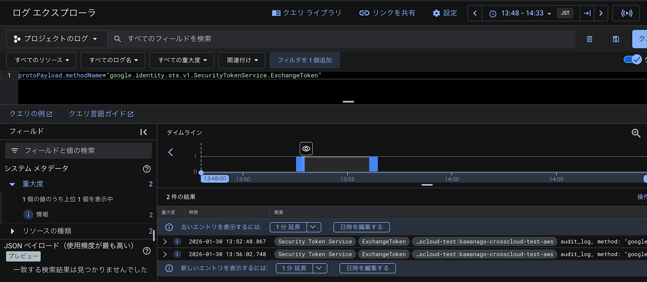Open すべての重大度 severity dropdown
The image size is (647, 282).
182,60
